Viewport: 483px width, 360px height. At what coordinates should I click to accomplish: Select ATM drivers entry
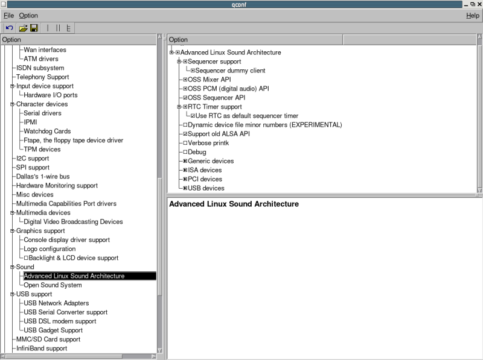pos(41,58)
